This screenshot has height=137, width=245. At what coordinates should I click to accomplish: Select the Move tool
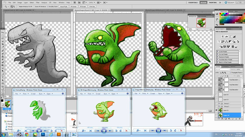point(3,32)
